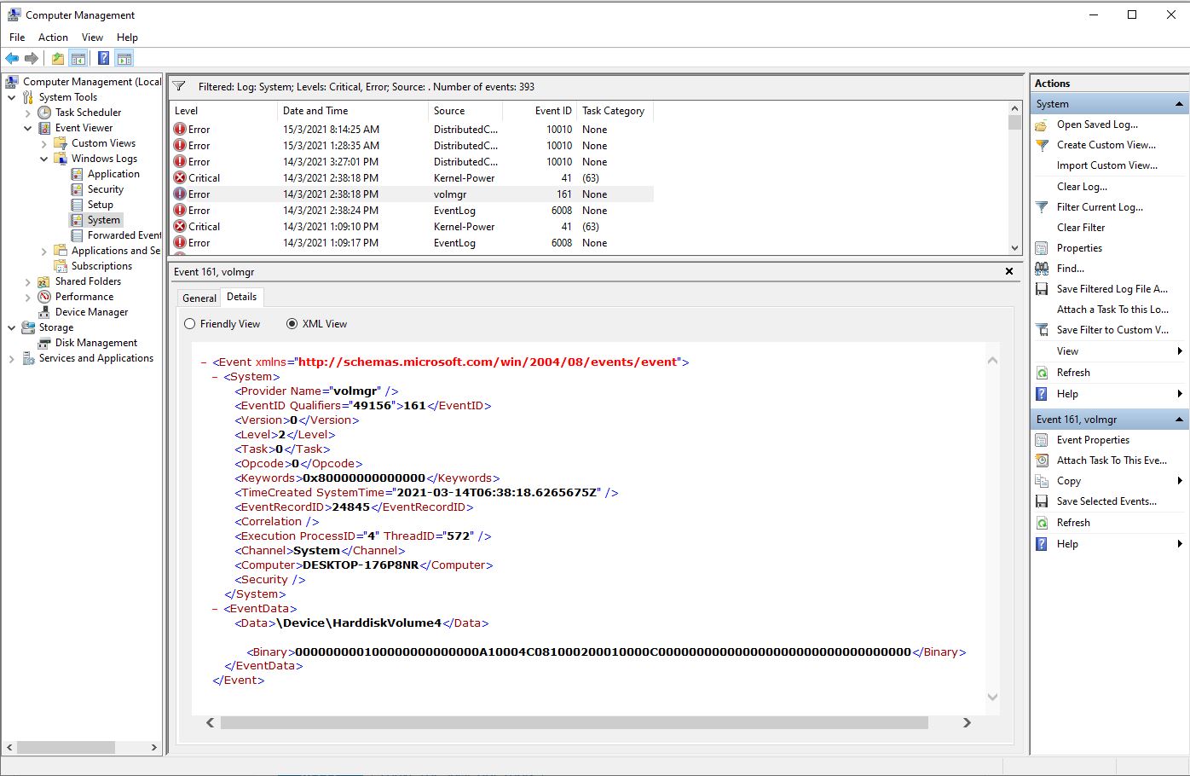
Task: Open Find using the binoculars icon
Action: [x=1042, y=268]
